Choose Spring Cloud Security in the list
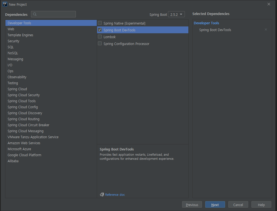 [51, 95]
